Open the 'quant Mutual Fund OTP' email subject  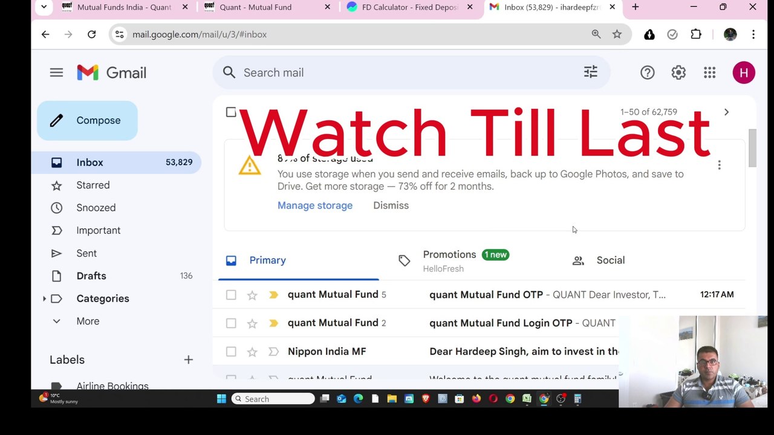click(486, 295)
